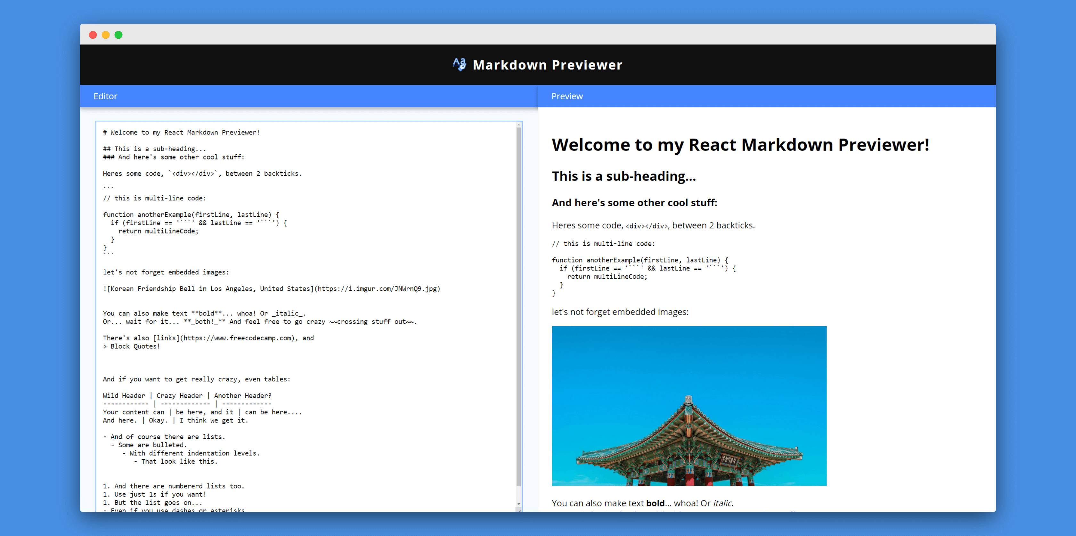
Task: Click 'let's not forget embedded images:' in editor
Action: click(166, 272)
